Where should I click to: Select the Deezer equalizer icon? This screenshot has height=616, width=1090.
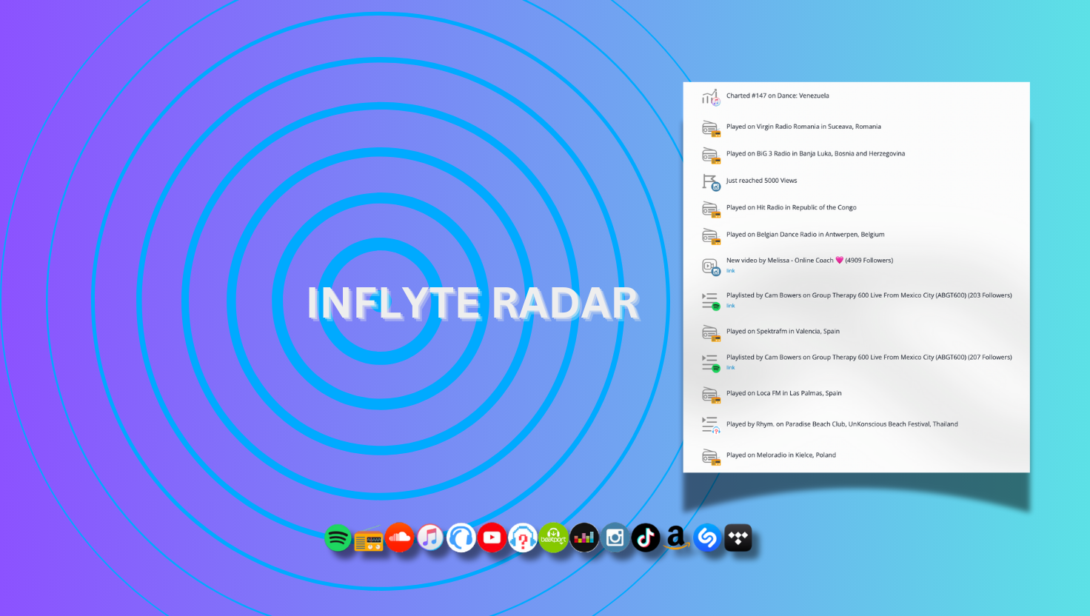point(584,538)
